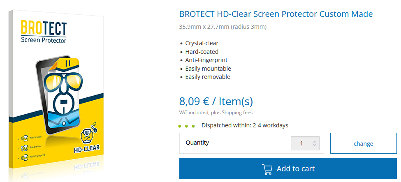Click the HD-CLEAR diamond mascot badge
Image resolution: width=401 pixels, height=182 pixels.
[x=88, y=134]
